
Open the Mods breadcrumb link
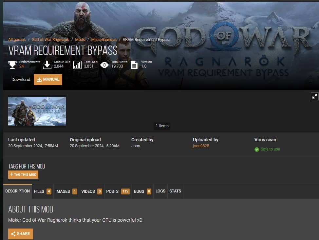point(80,40)
